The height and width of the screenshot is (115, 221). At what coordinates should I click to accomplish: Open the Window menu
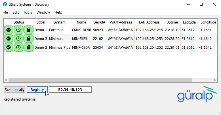43,12
